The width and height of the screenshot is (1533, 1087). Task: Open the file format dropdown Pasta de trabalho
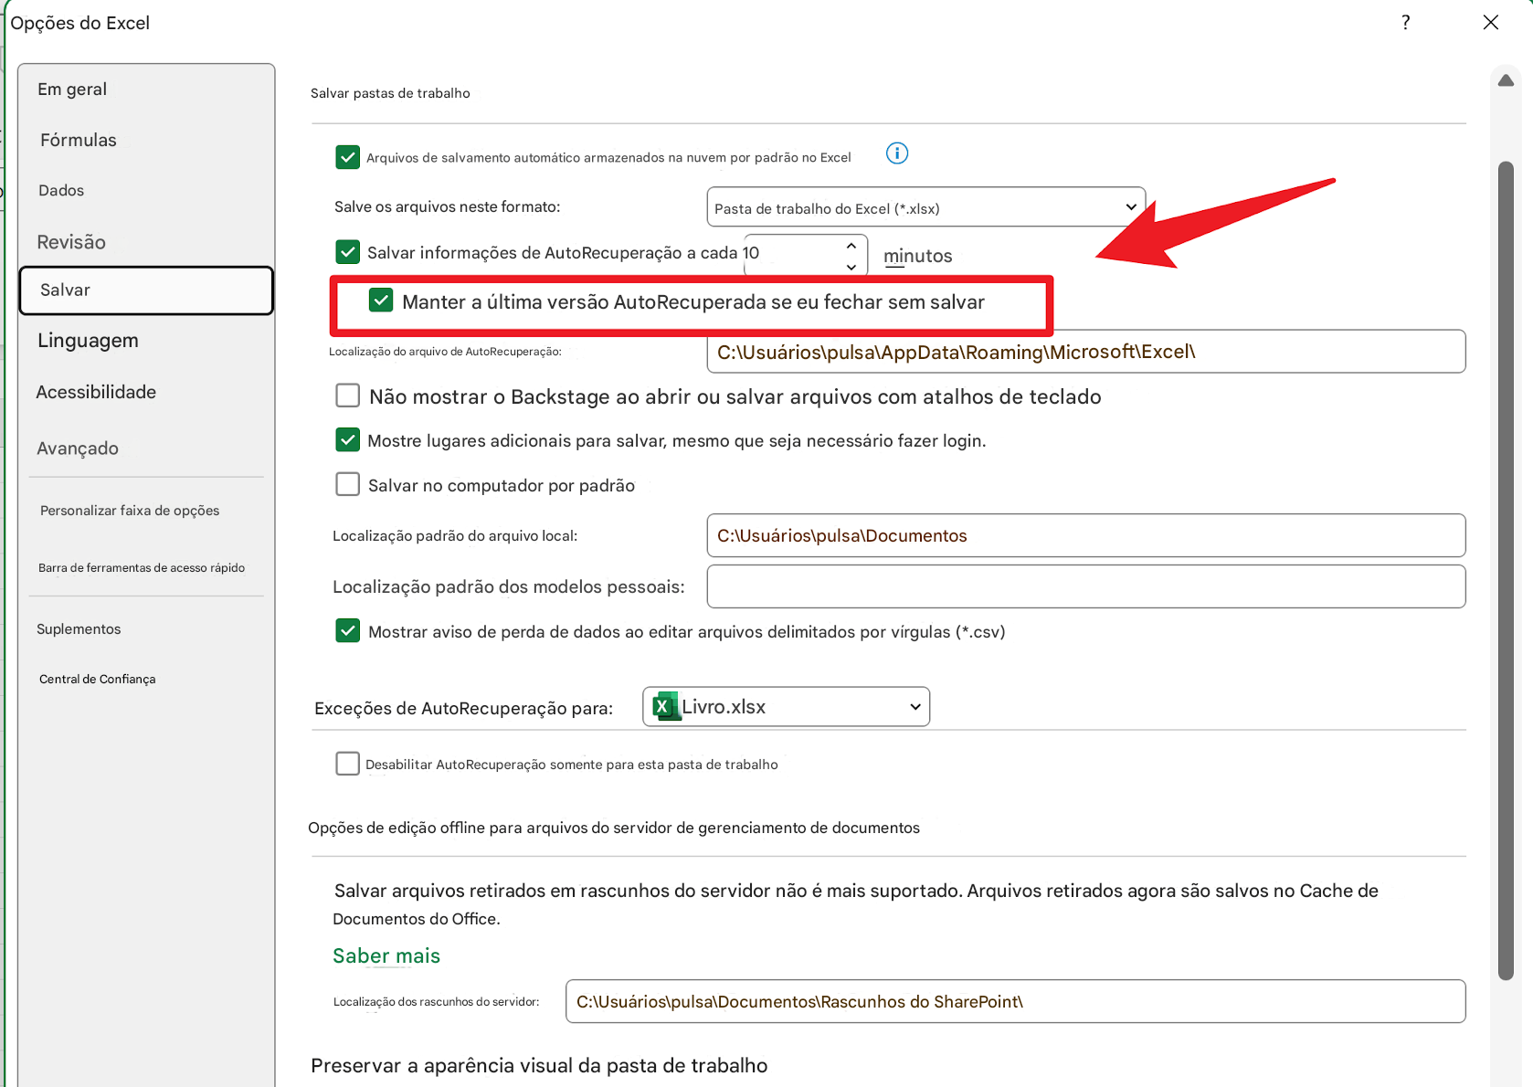pos(926,207)
